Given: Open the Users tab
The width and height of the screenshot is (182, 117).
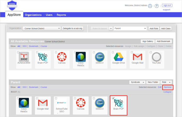Looking at the screenshot, I should (49, 15).
